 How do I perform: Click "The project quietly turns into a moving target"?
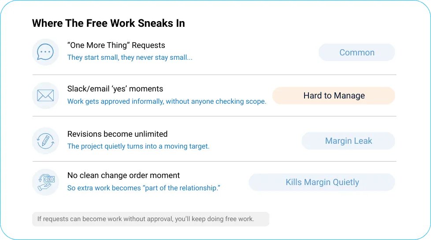pyautogui.click(x=138, y=146)
